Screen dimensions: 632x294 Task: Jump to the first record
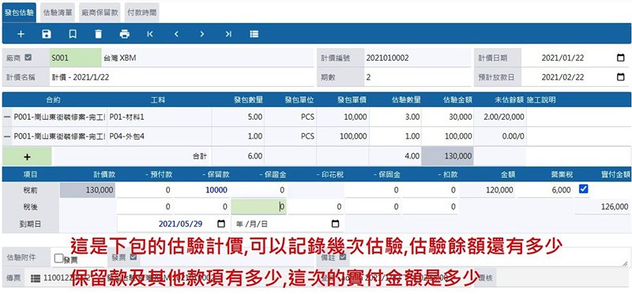pyautogui.click(x=150, y=34)
